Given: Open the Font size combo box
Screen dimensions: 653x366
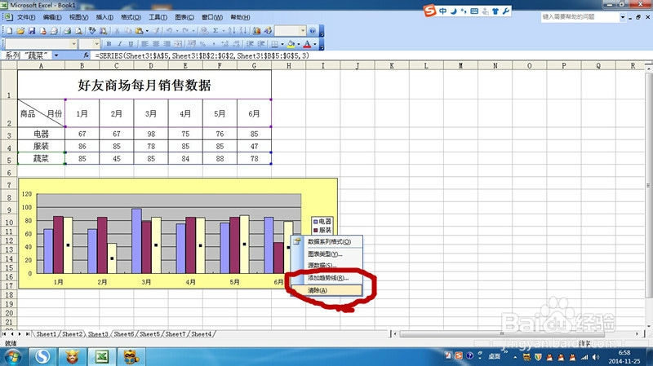Looking at the screenshot, I should pyautogui.click(x=90, y=44).
